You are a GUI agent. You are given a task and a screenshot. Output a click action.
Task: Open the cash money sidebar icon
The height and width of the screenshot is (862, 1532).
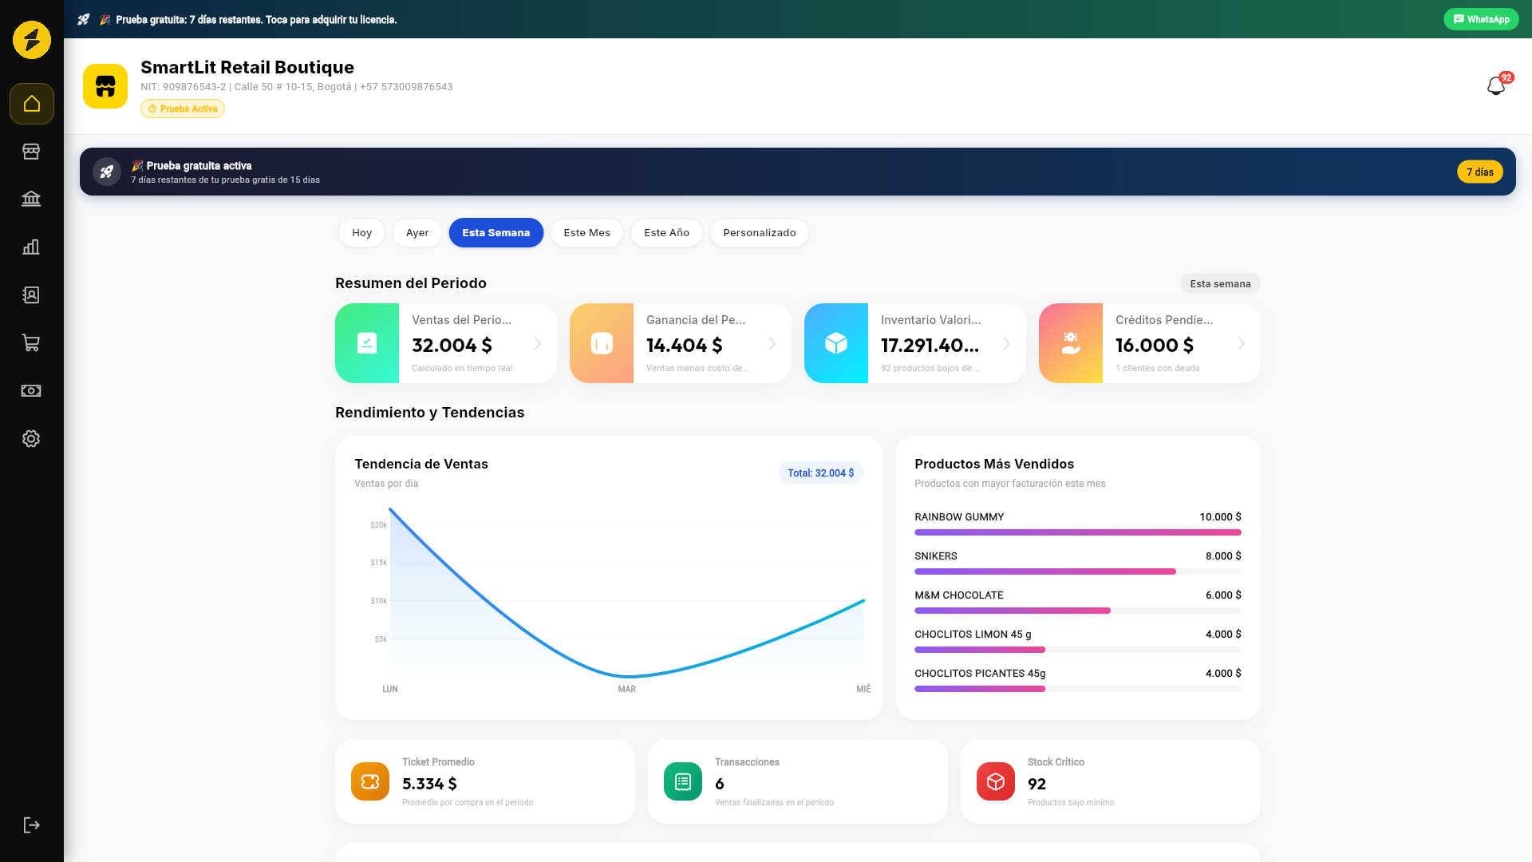click(x=31, y=390)
